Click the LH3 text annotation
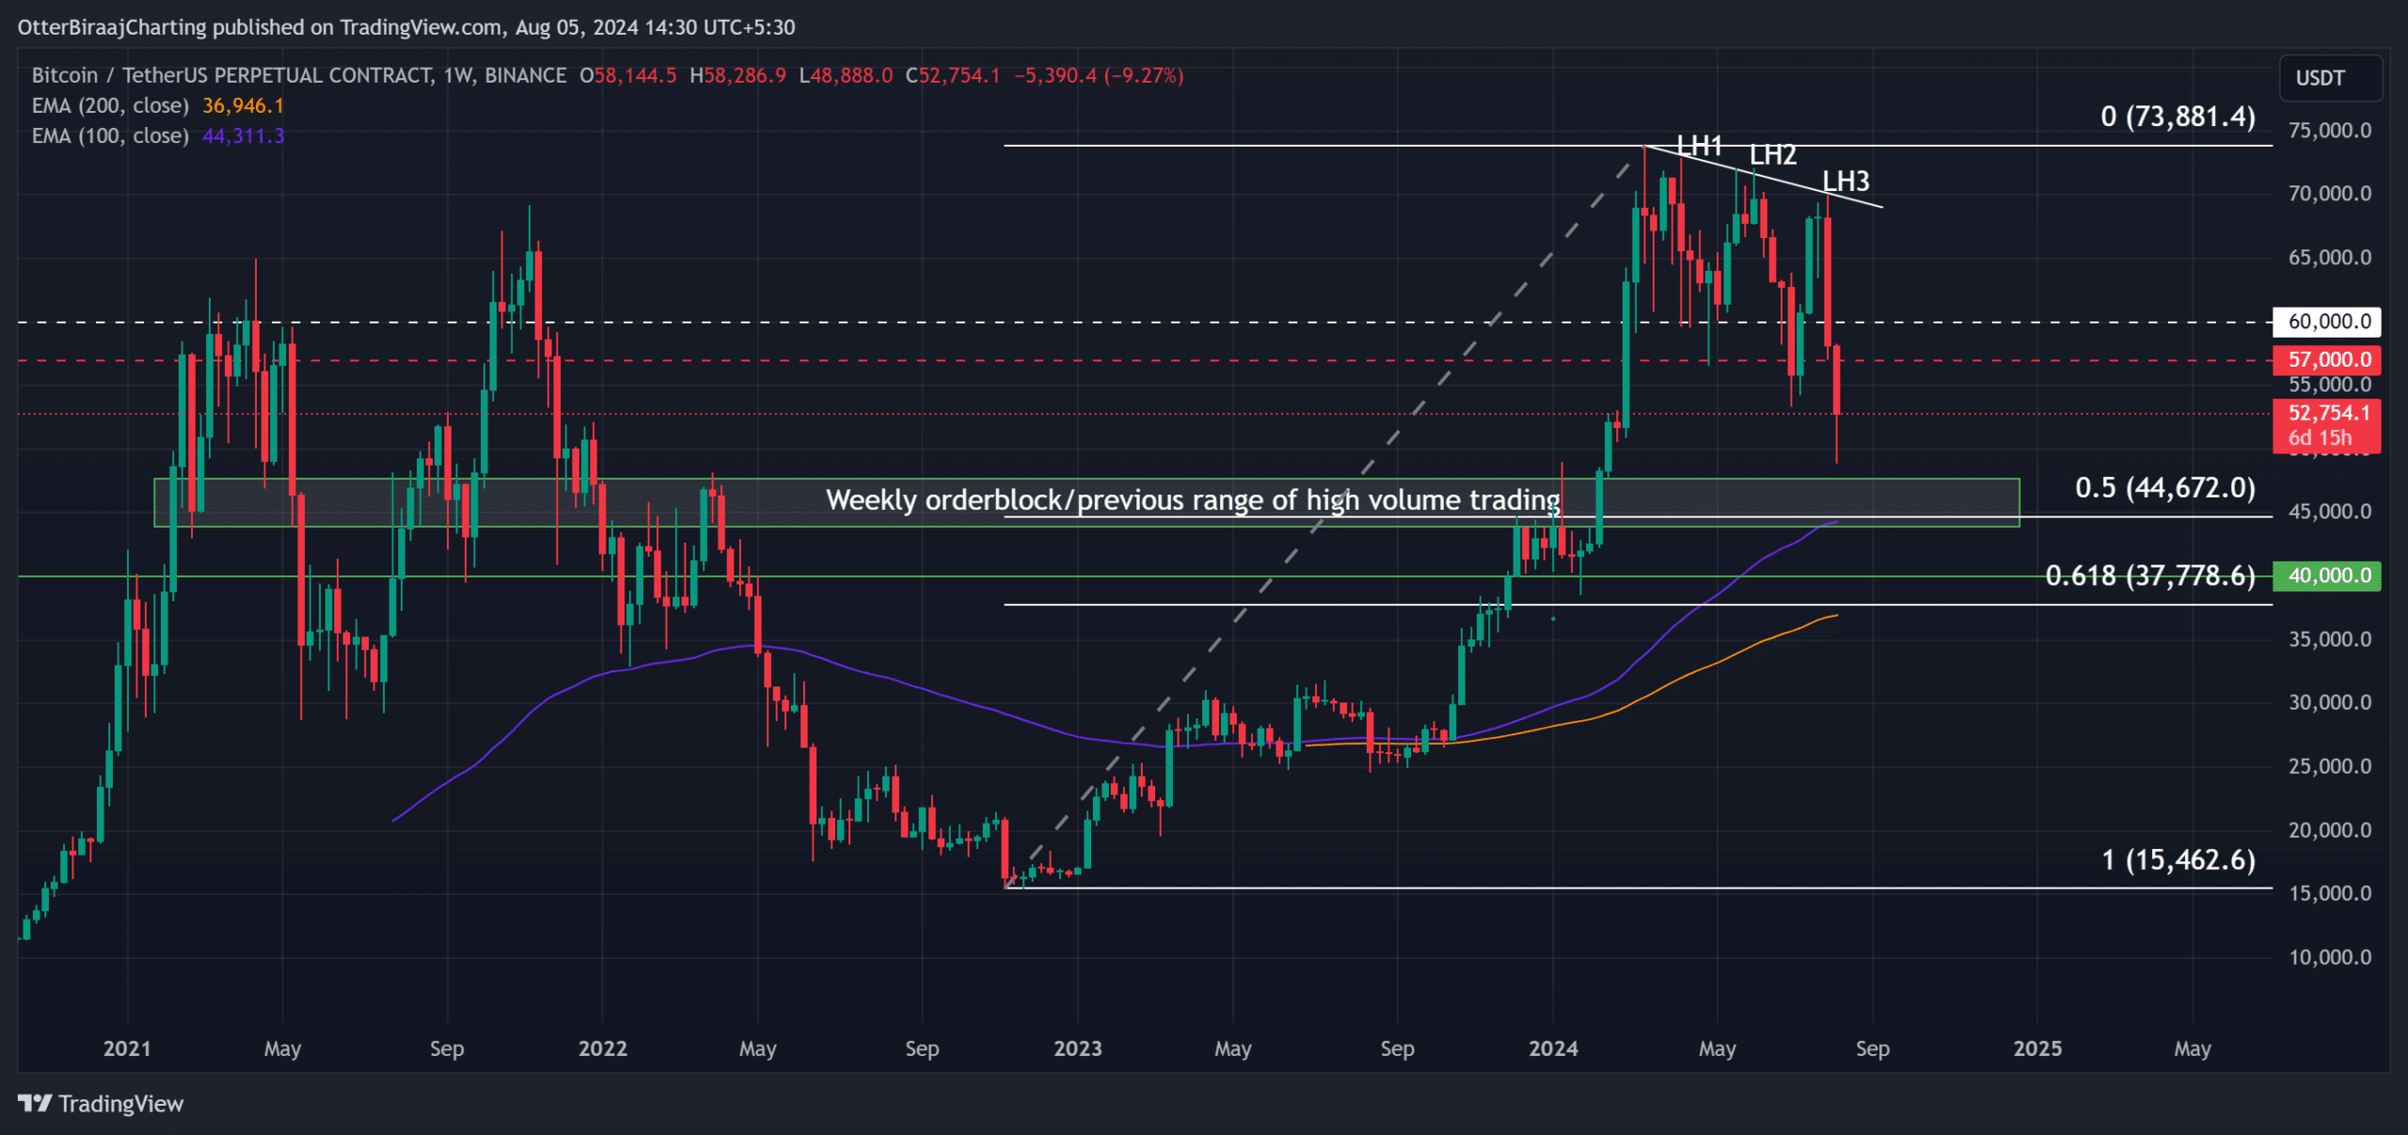This screenshot has height=1135, width=2408. coord(1846,181)
